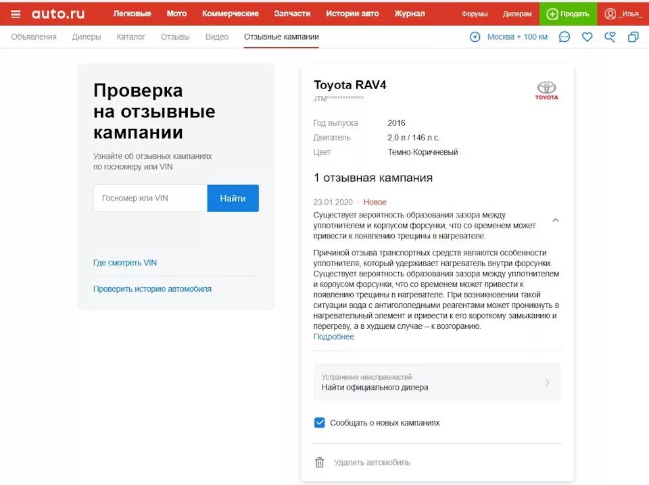Click the user profile avatar icon
This screenshot has width=649, height=485.
point(610,14)
